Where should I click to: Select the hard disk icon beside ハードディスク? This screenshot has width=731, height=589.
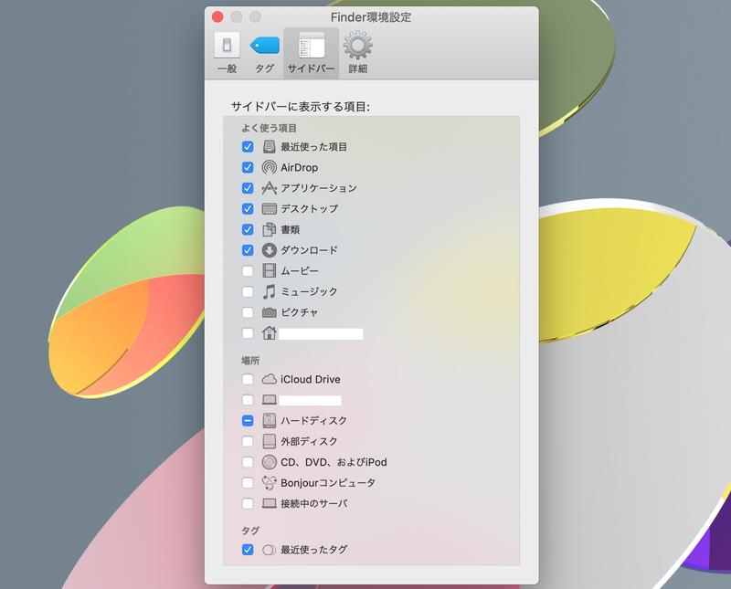point(269,421)
